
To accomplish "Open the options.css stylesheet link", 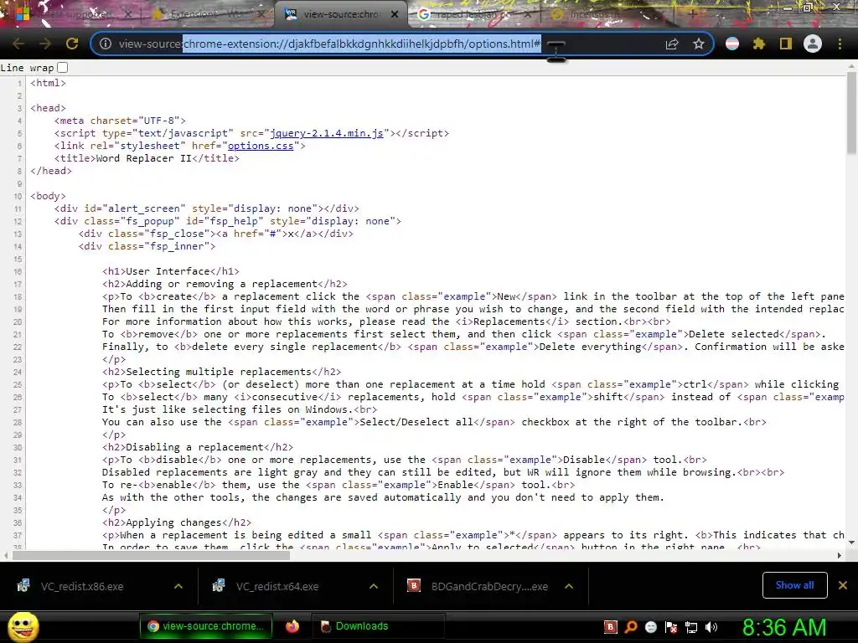I will [x=261, y=146].
